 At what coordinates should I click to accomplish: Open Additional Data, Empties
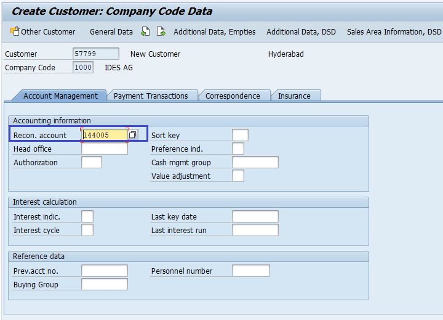click(x=214, y=31)
